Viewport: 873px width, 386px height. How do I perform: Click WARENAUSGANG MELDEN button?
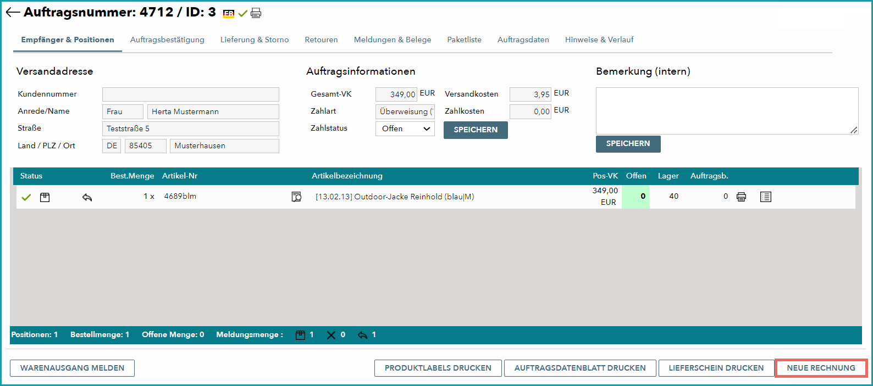[72, 368]
